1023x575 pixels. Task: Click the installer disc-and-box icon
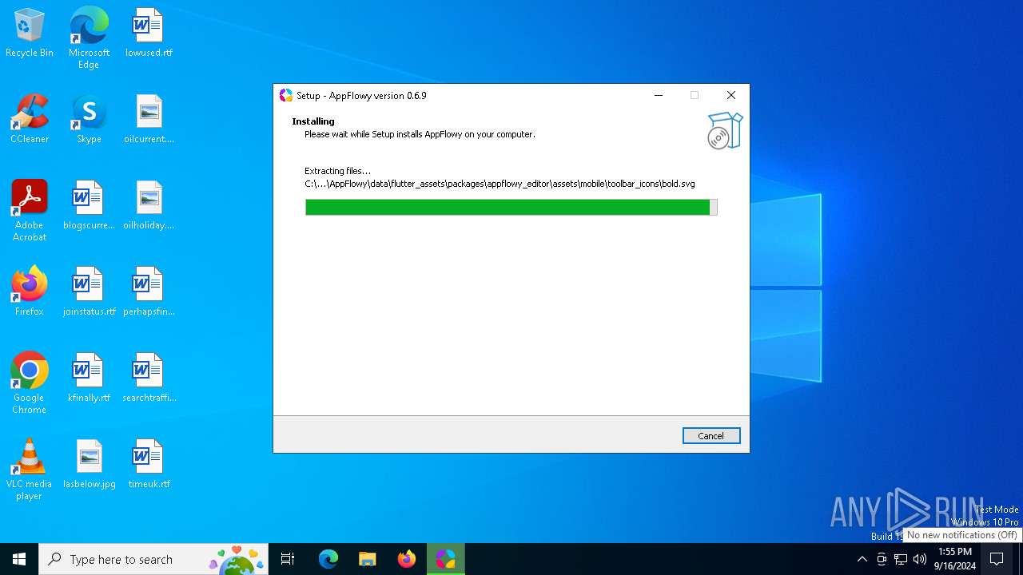tap(725, 131)
